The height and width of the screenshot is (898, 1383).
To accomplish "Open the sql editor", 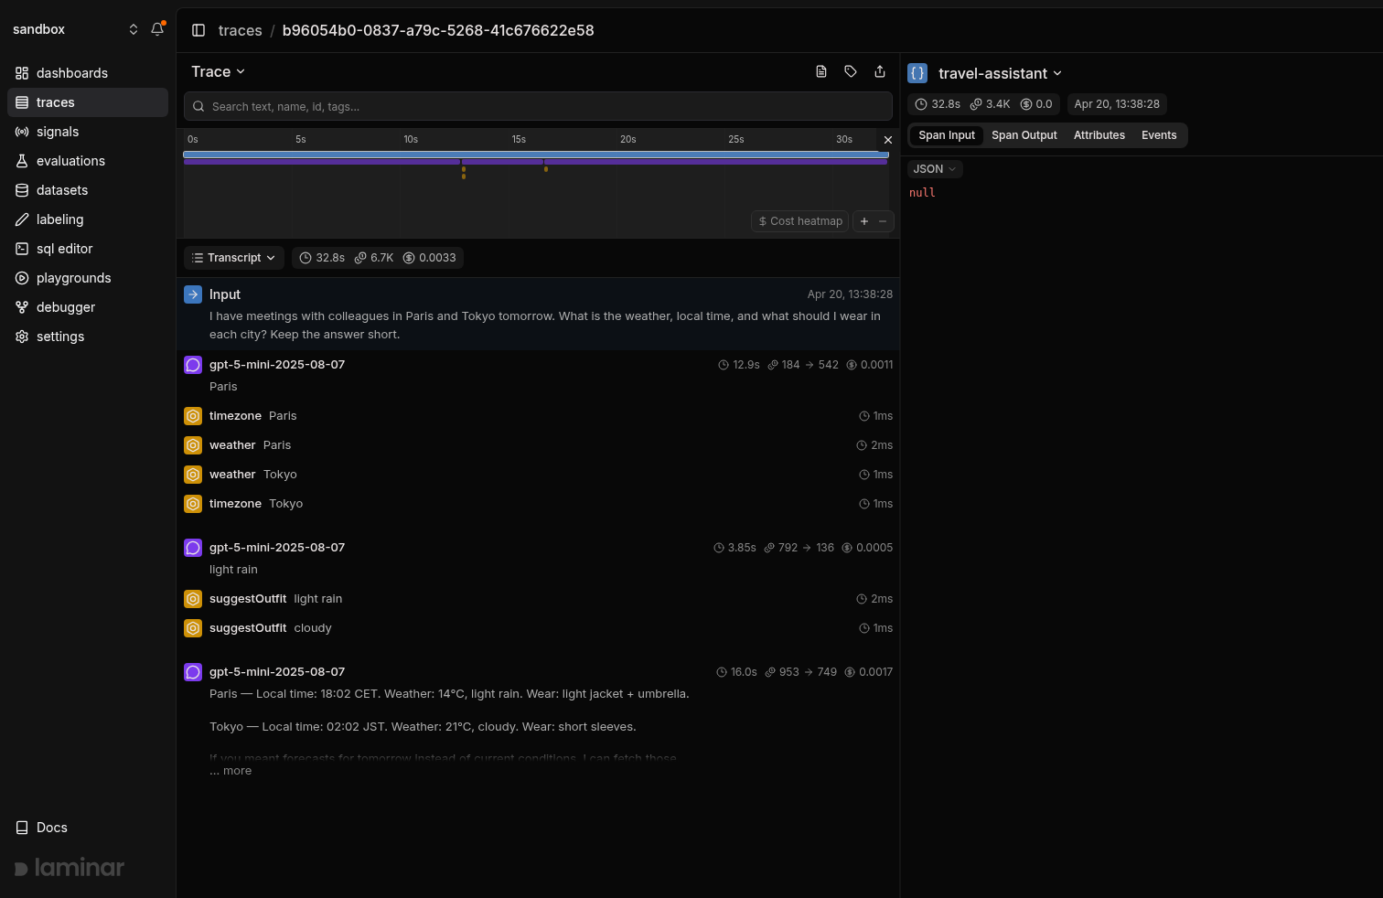I will 88,249.
